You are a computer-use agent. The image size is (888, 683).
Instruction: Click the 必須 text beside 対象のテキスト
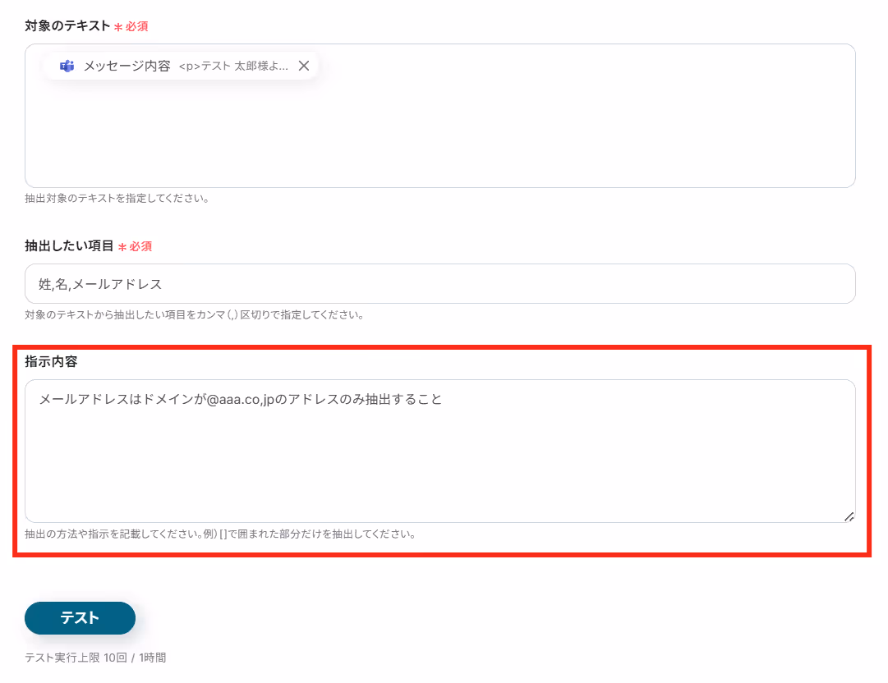137,26
